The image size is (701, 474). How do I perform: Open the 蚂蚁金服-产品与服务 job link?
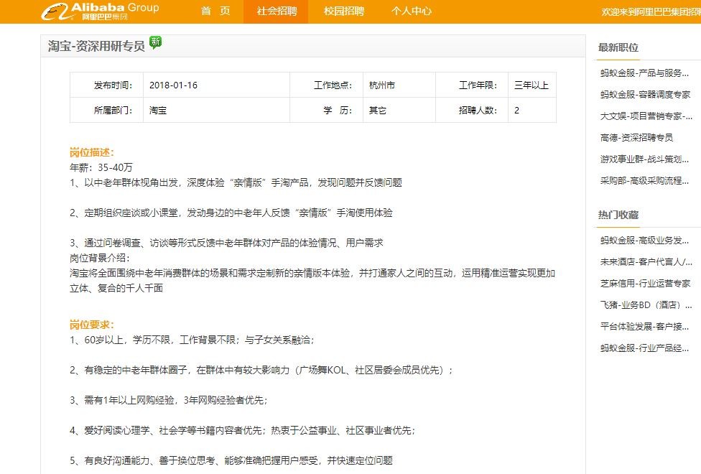pos(646,73)
